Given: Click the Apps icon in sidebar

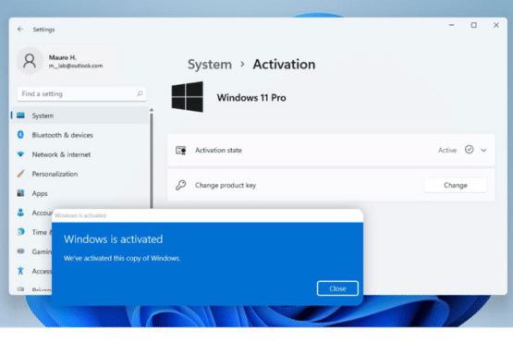Looking at the screenshot, I should click(20, 193).
